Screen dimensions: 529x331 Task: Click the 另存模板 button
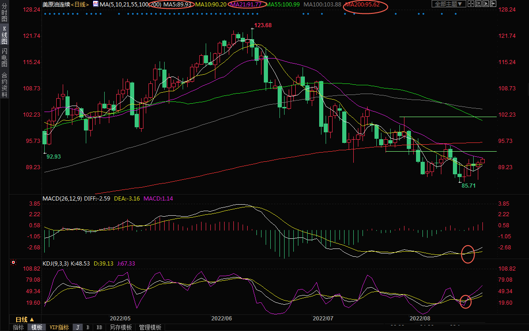[120, 327]
